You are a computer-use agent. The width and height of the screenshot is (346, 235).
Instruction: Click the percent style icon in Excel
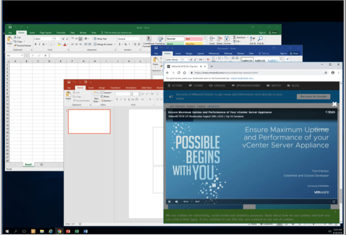tap(126, 44)
